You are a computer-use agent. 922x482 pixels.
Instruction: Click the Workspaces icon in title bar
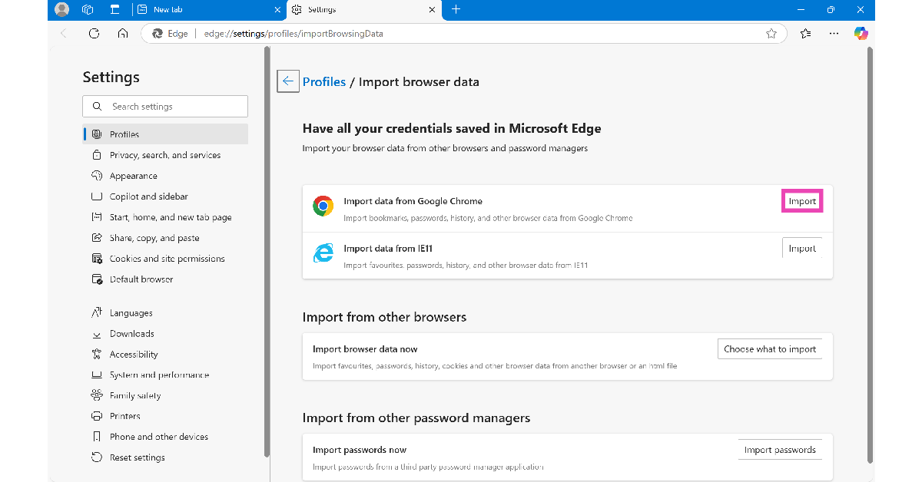tap(88, 10)
